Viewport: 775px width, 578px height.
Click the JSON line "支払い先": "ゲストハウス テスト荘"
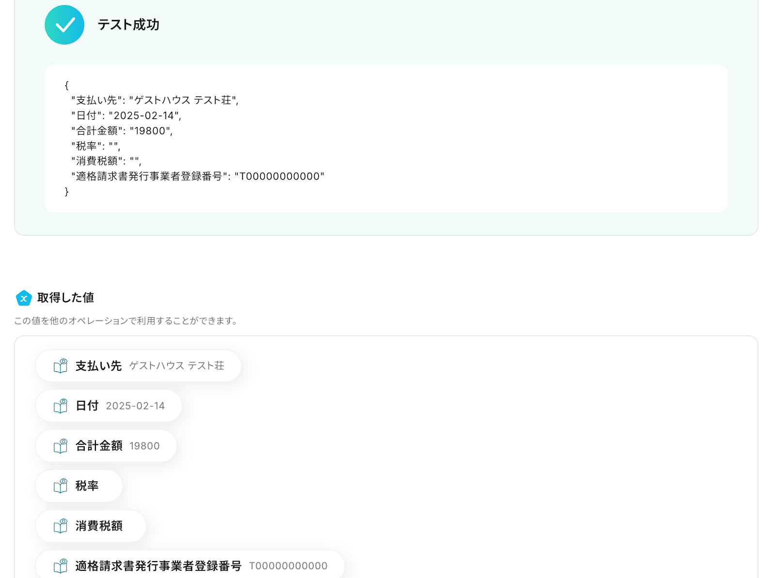click(x=155, y=100)
